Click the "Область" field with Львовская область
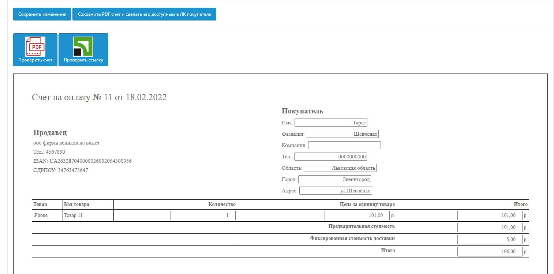The height and width of the screenshot is (274, 554). tap(340, 168)
